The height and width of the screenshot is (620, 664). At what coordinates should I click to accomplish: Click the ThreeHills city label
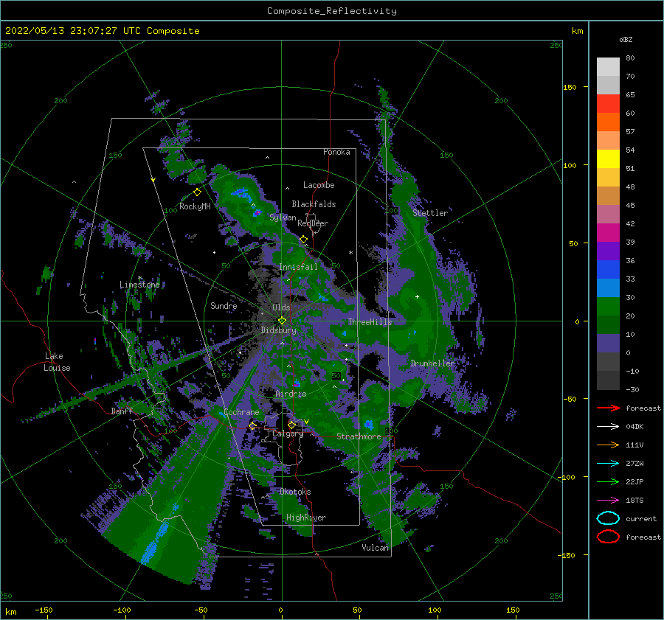point(370,322)
